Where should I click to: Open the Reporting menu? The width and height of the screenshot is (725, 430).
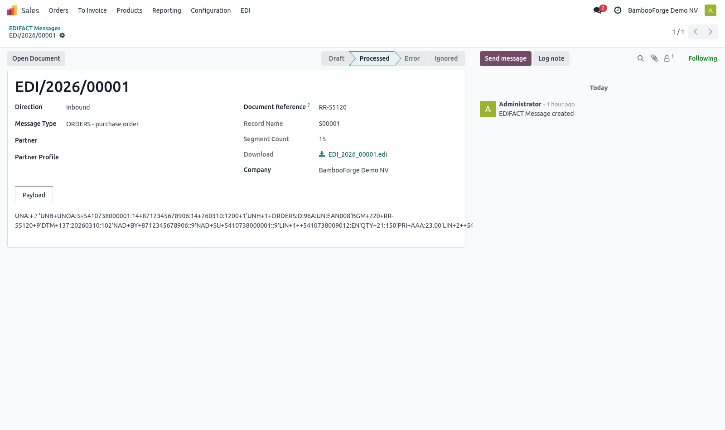(166, 10)
